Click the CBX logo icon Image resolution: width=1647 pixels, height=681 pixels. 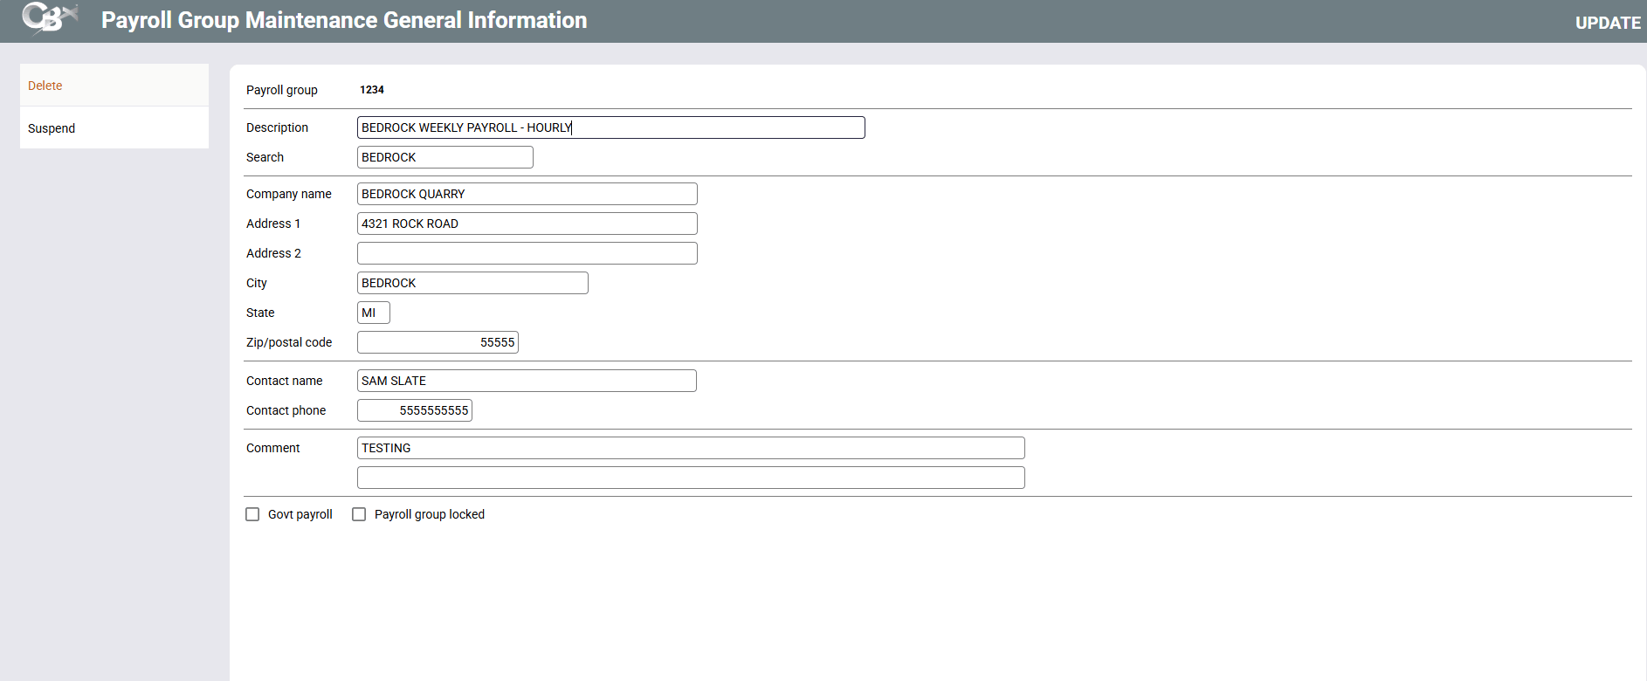point(48,19)
